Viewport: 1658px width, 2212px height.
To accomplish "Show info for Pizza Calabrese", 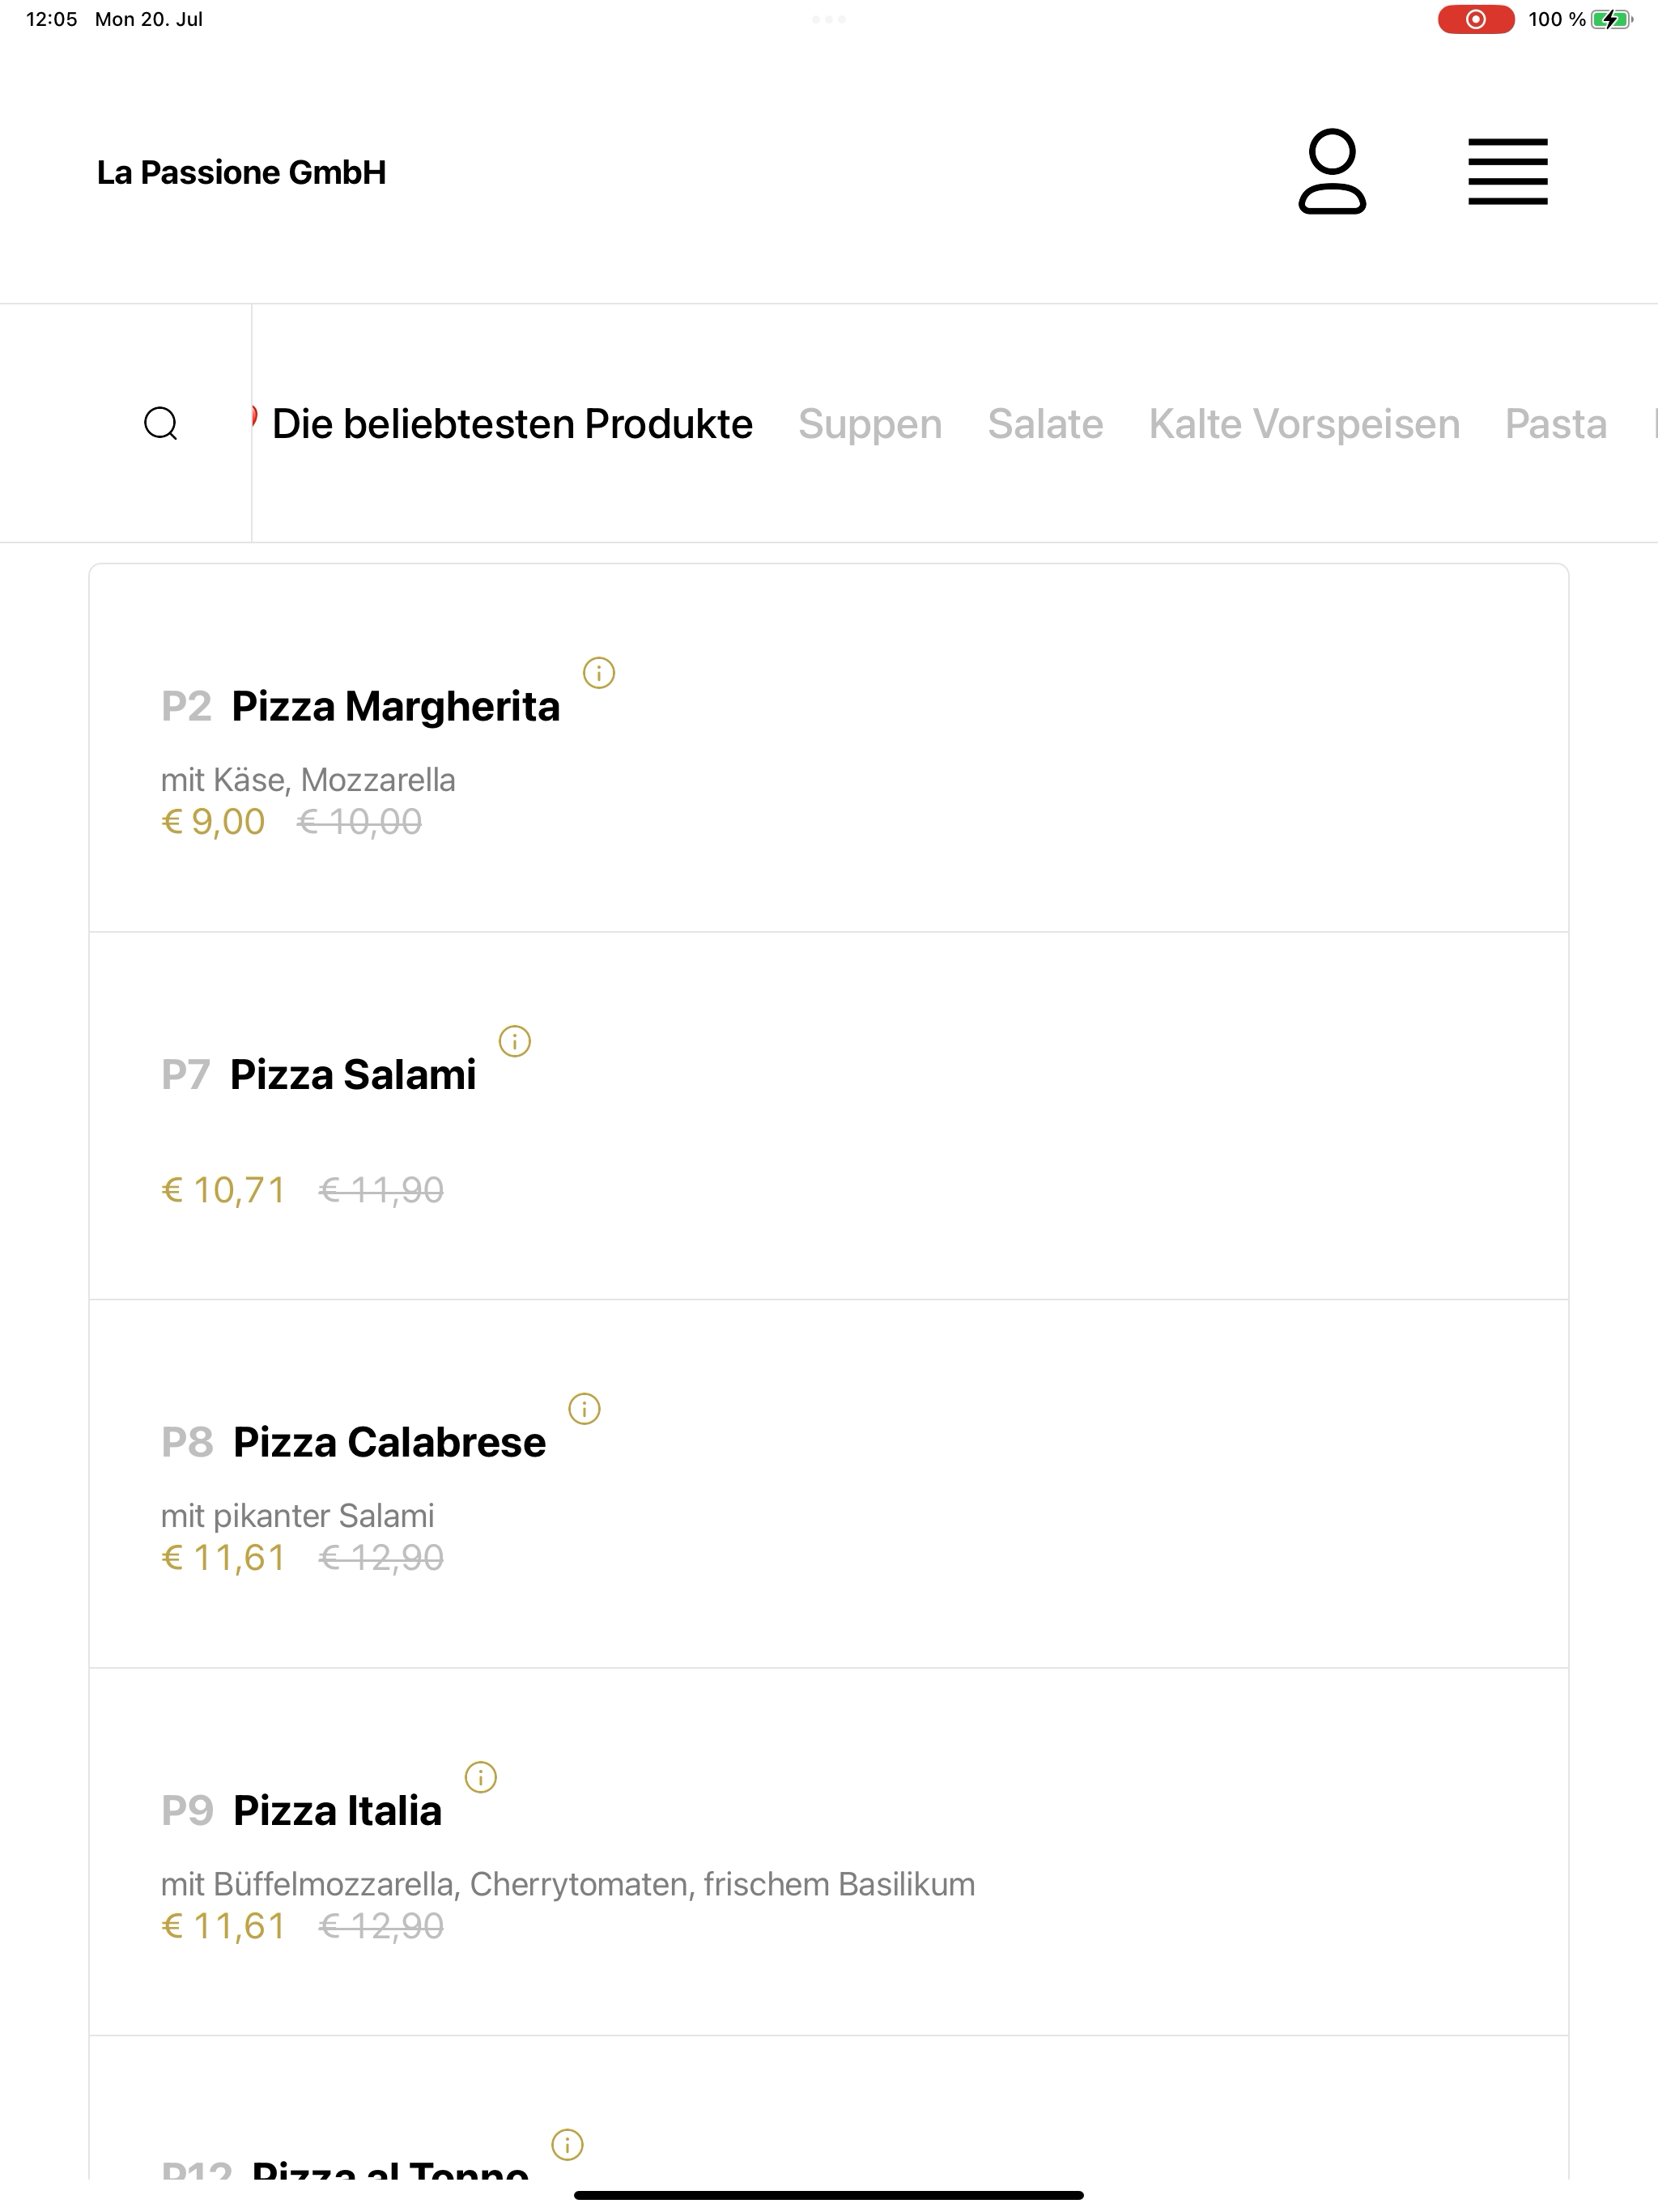I will click(x=584, y=1409).
